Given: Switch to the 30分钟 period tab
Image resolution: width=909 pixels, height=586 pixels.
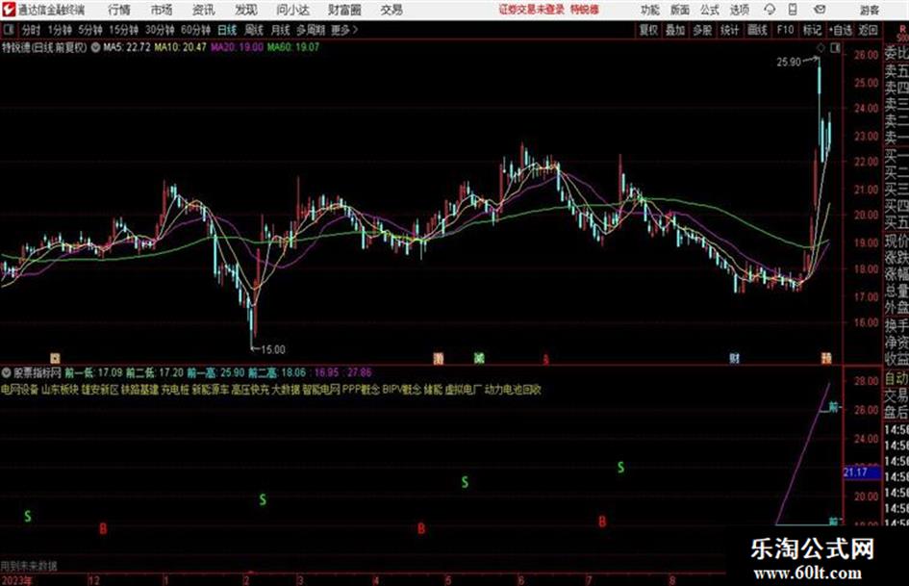Looking at the screenshot, I should [160, 30].
